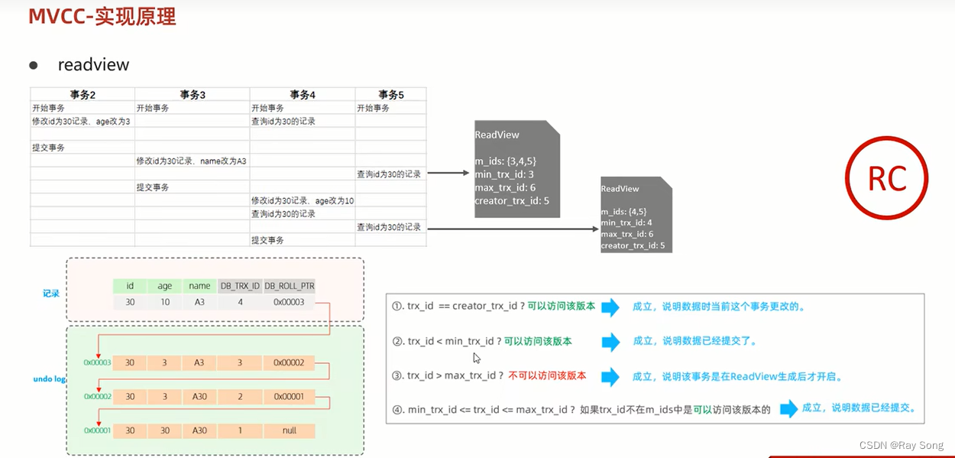Click "提交事务" in the 事务4 column

tap(267, 240)
